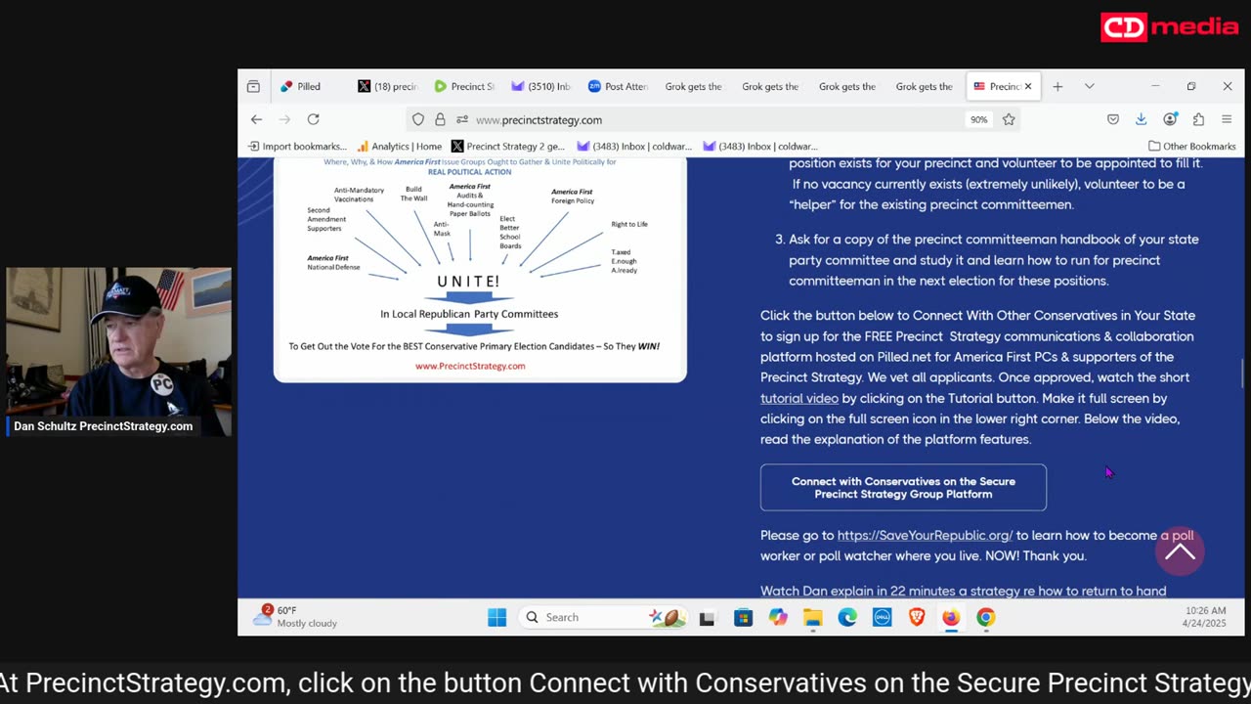
Task: Open File Explorer from the taskbar
Action: [x=812, y=617]
